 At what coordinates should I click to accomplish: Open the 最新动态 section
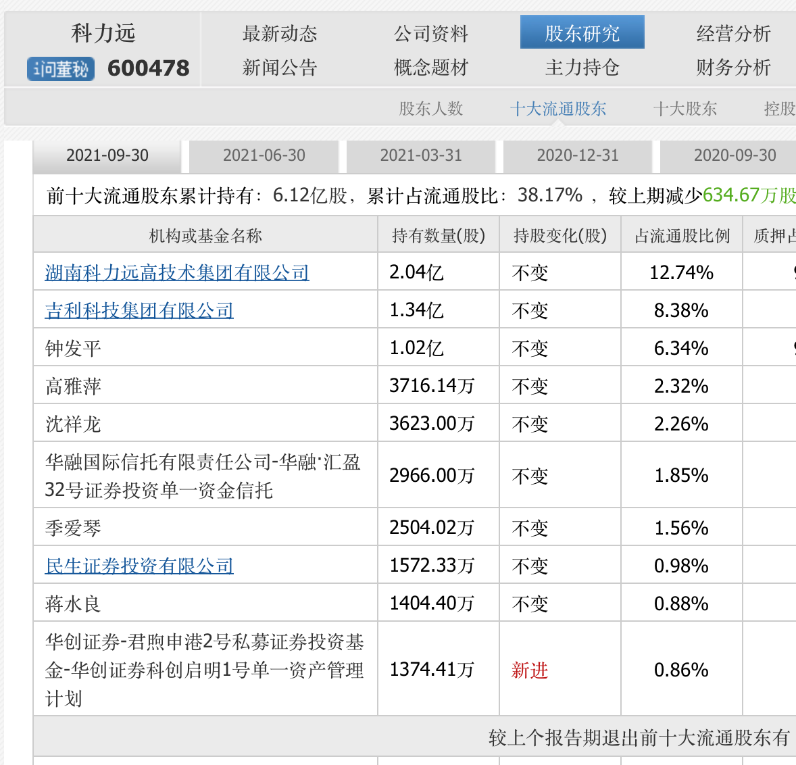pyautogui.click(x=280, y=34)
